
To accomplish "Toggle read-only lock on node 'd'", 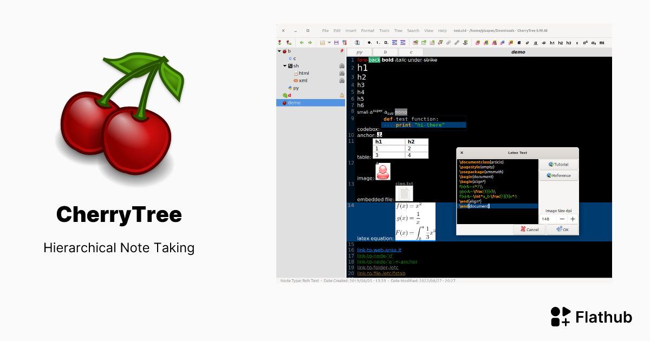I will point(342,95).
